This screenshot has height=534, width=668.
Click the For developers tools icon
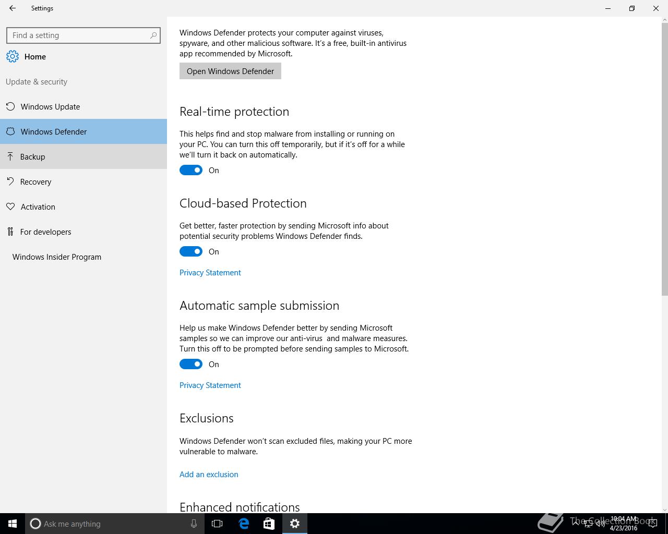click(10, 232)
